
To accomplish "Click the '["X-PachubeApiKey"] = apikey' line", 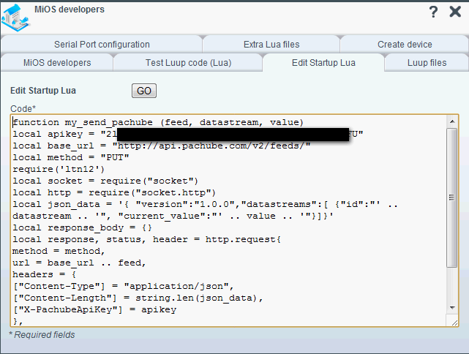I will (x=94, y=310).
